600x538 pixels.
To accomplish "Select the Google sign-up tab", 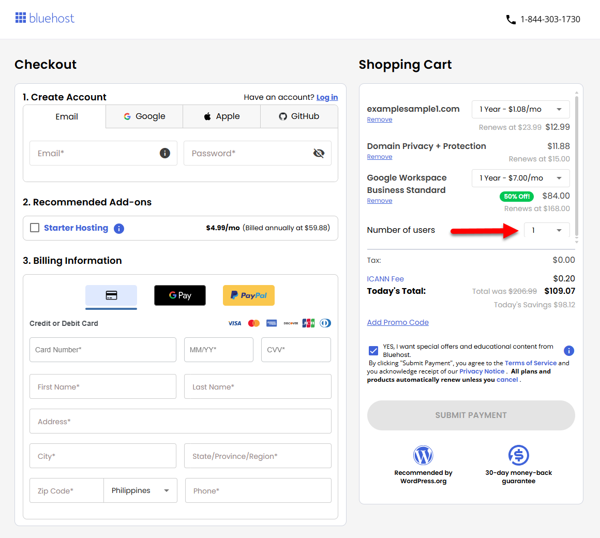I will point(145,116).
